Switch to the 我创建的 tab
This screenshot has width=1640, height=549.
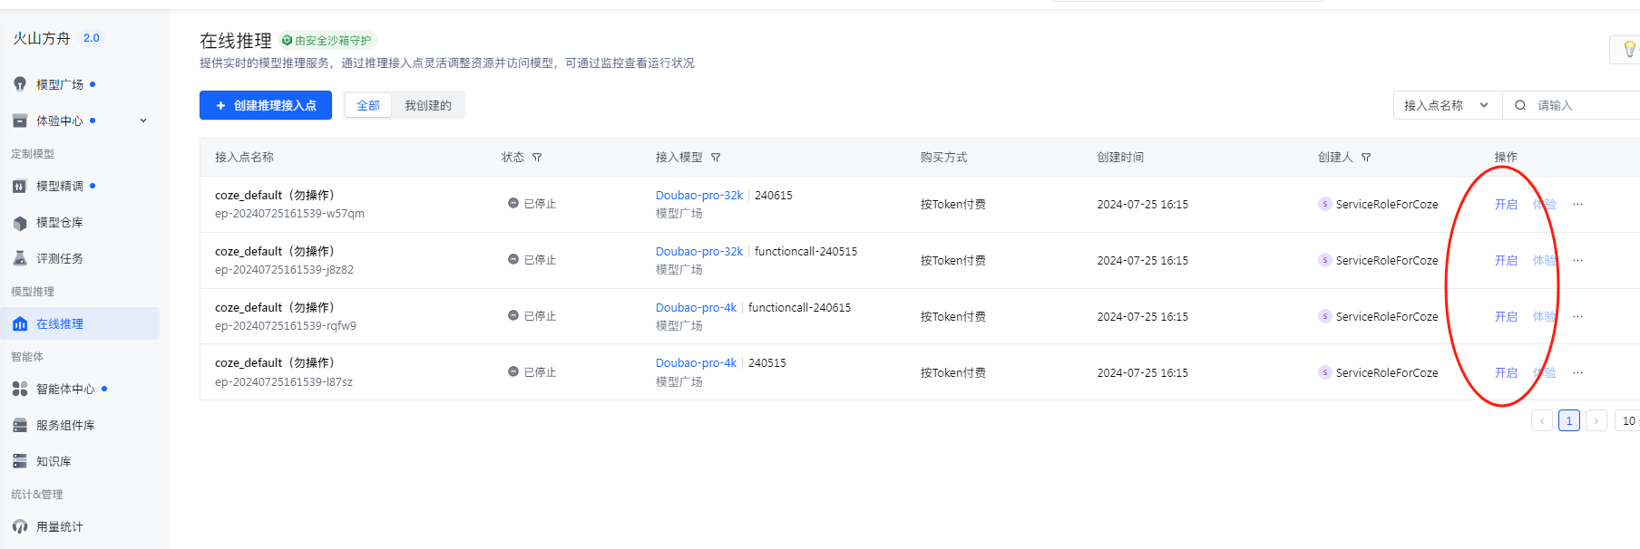coord(428,105)
